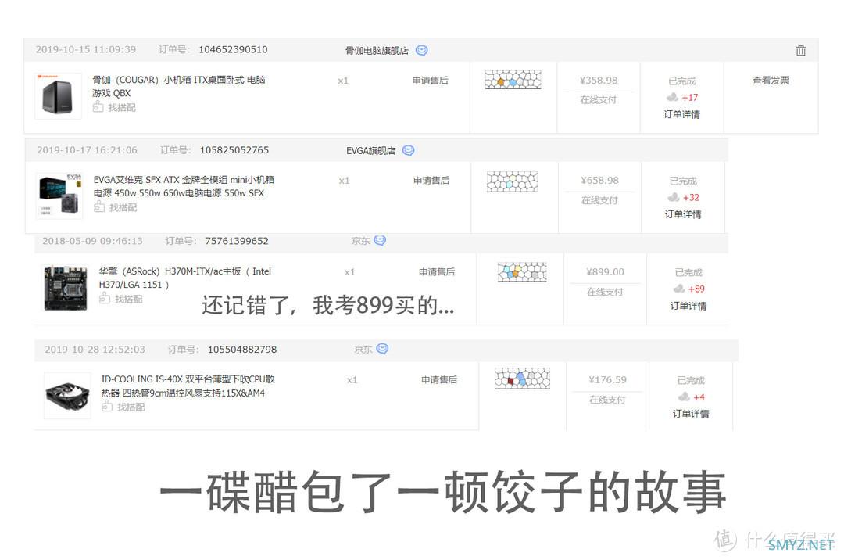Screen dimensions: 844x560
Task: Click the order date 2019-10-17 16:21:06
Action: click(87, 149)
